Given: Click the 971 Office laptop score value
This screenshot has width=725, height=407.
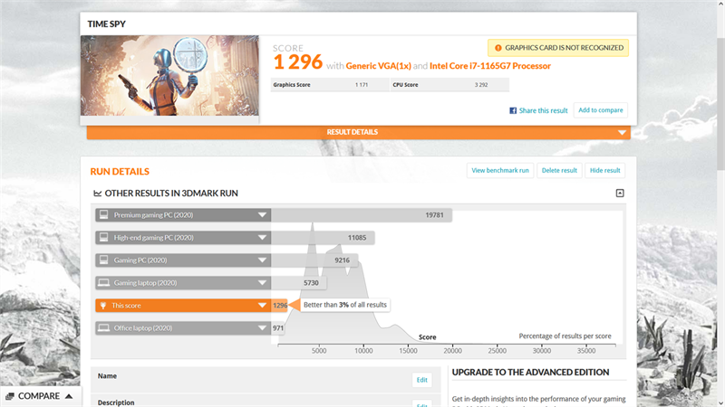Looking at the screenshot, I should coord(278,328).
